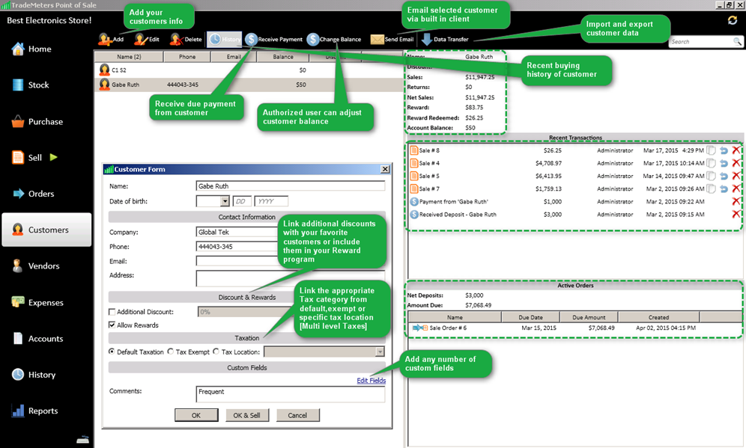Enable the Additional Discount checkbox
746x448 pixels.
click(112, 312)
